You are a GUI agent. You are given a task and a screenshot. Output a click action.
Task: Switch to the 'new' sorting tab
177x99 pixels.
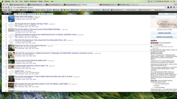click(x=19, y=14)
